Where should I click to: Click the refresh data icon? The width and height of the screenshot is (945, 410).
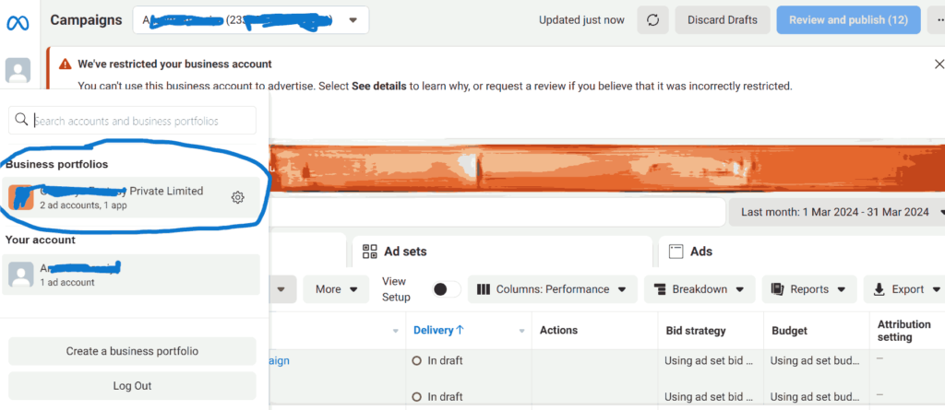coord(653,20)
